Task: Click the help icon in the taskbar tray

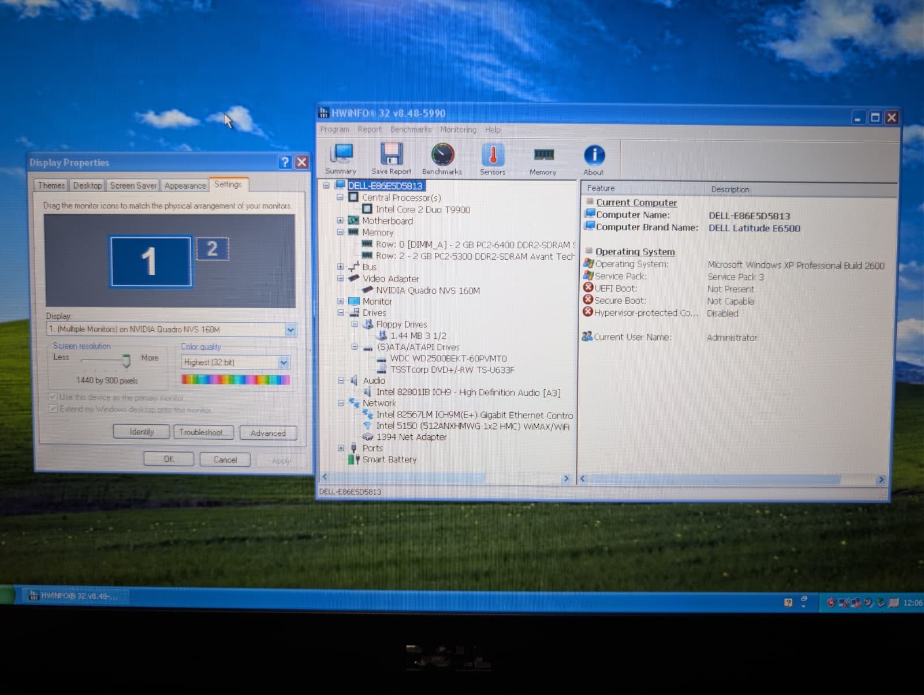Action: [x=788, y=602]
